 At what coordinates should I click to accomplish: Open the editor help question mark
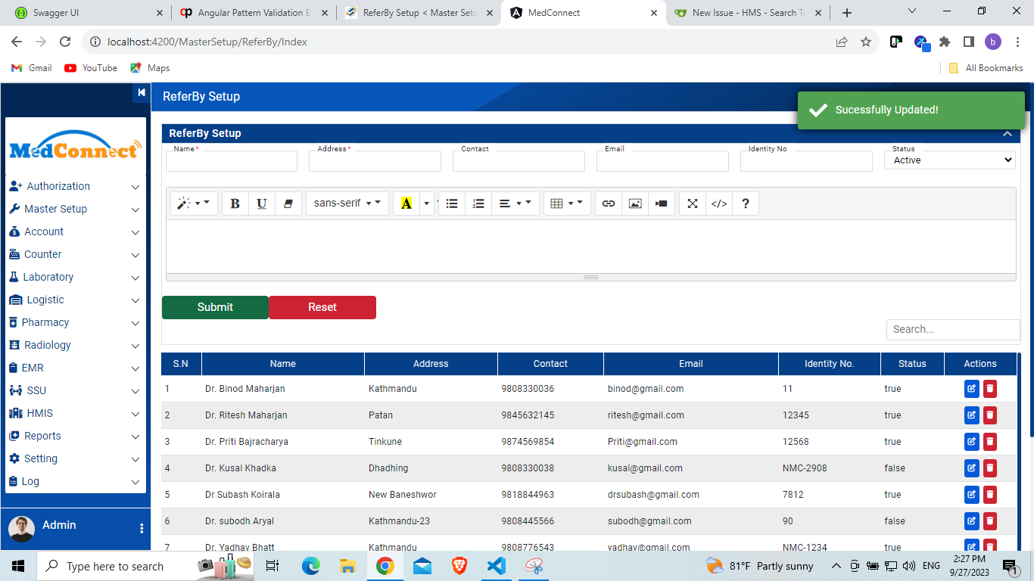(746, 204)
